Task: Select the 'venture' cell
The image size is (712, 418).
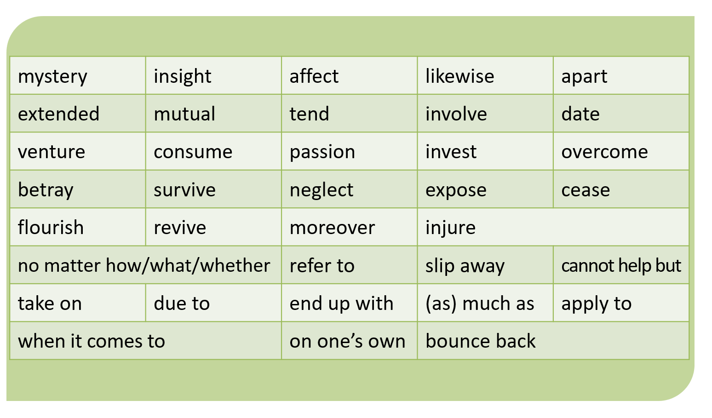Action: (x=52, y=152)
